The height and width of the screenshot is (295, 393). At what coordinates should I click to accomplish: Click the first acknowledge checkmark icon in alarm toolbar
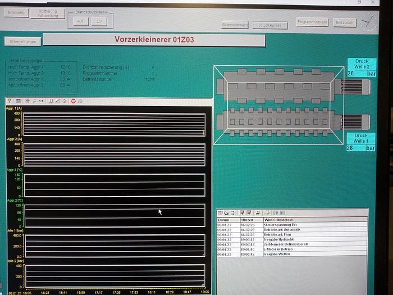tap(241, 213)
